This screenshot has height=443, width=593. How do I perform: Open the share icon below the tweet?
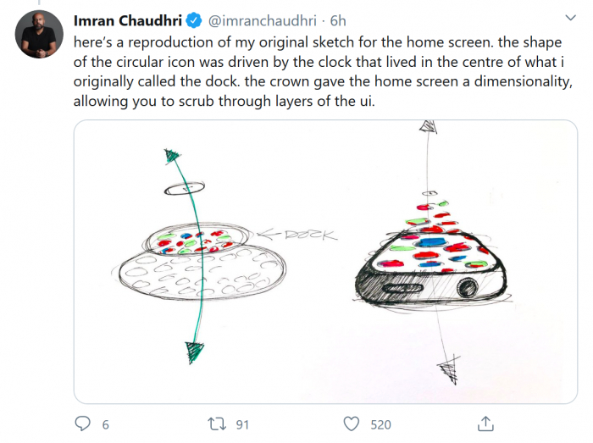click(486, 422)
